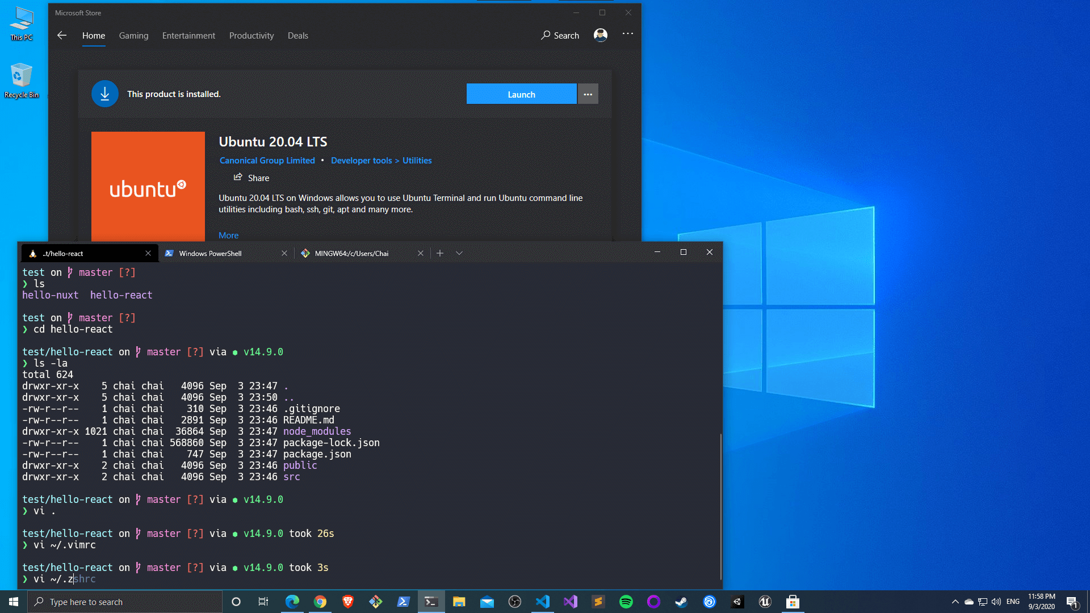Open a new terminal tab with the plus icon
This screenshot has height=613, width=1090.
tap(440, 253)
